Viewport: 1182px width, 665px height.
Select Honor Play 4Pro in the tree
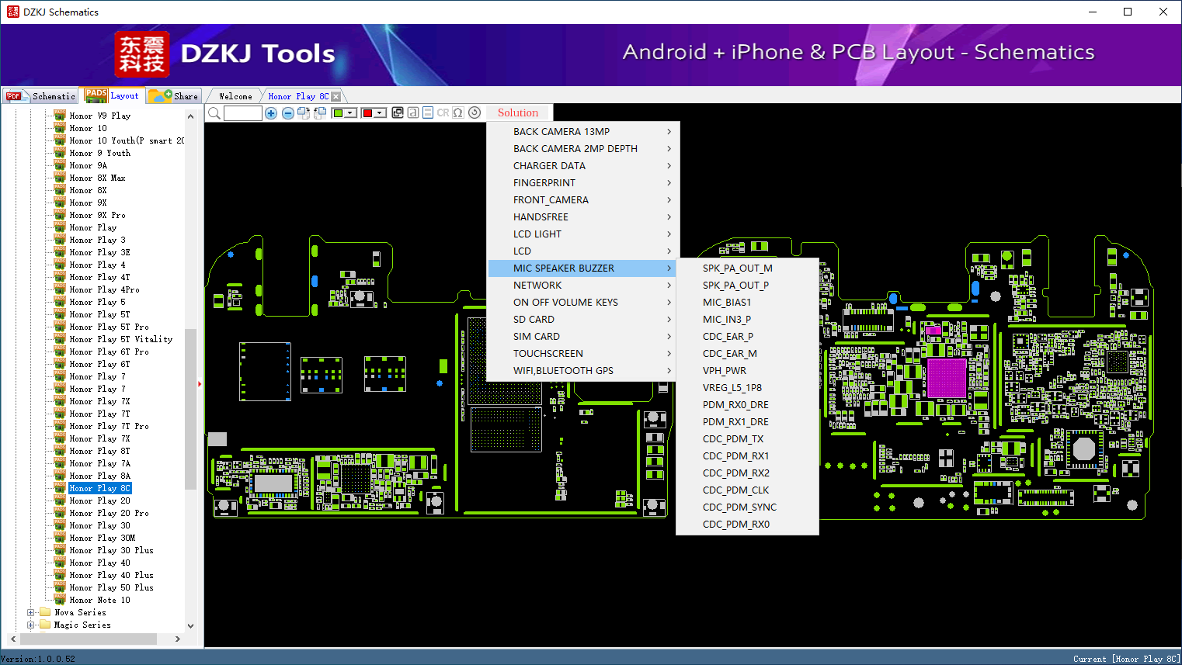tap(105, 289)
